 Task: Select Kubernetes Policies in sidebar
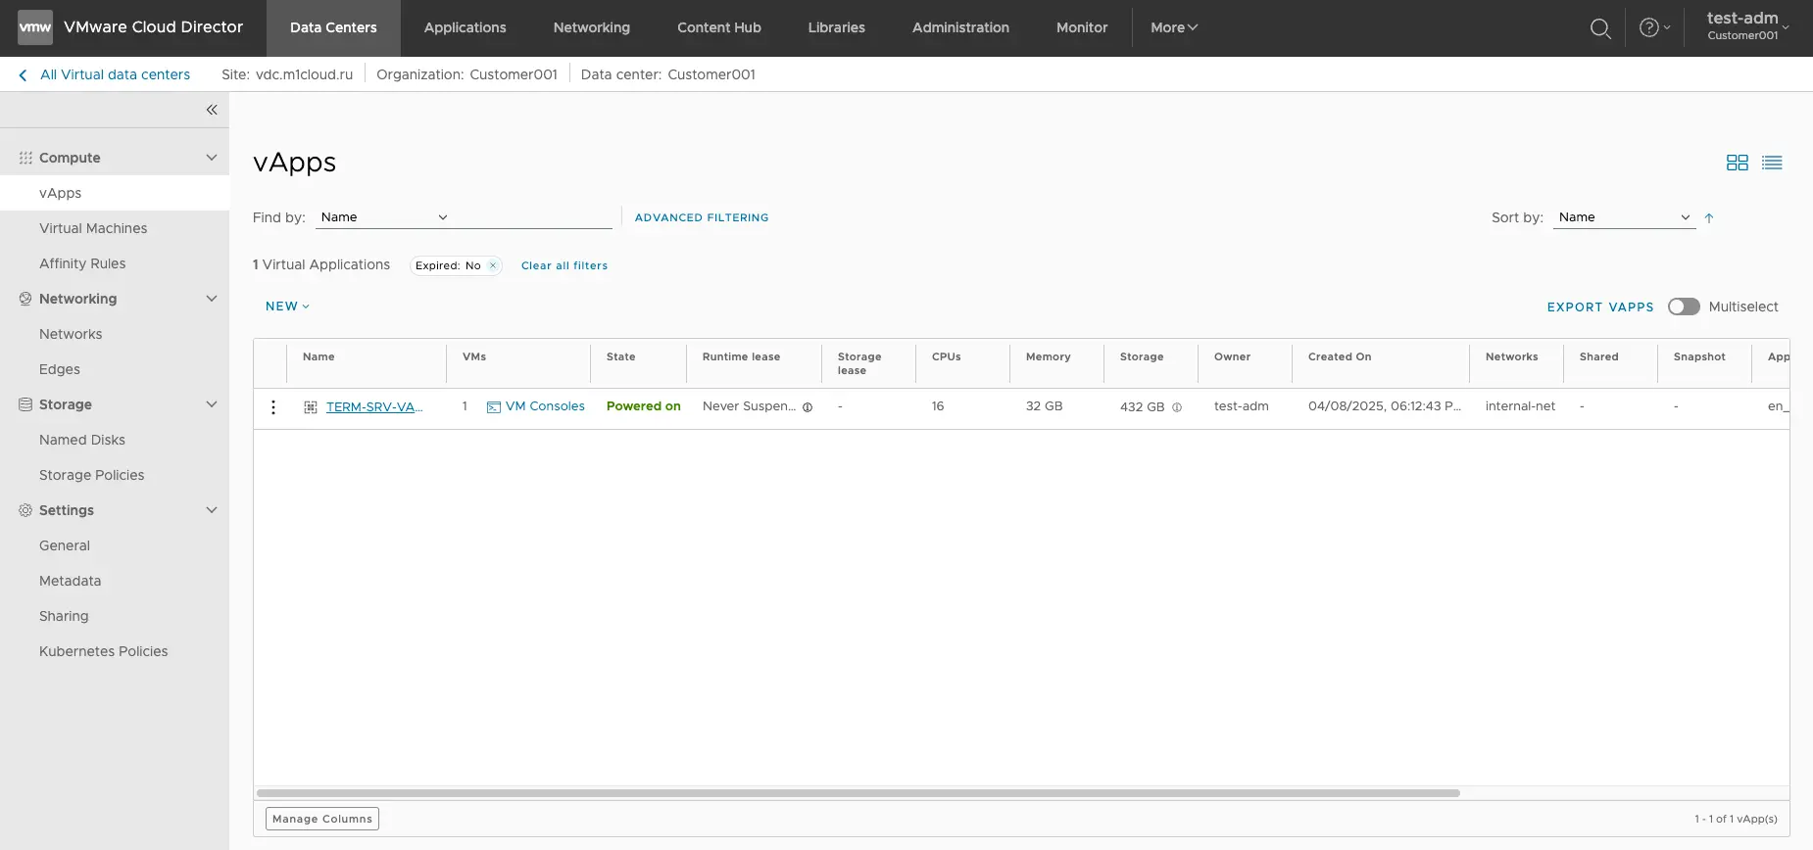pos(104,651)
